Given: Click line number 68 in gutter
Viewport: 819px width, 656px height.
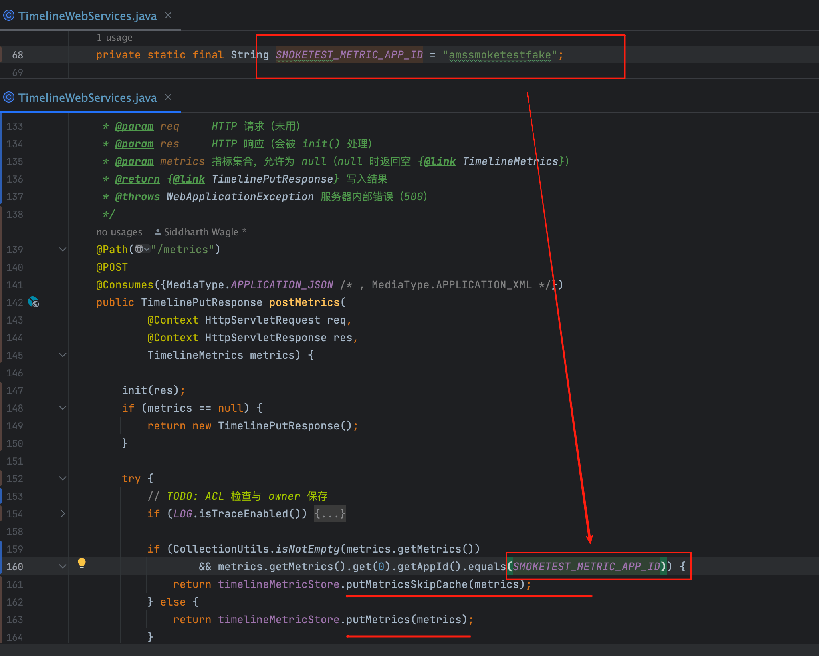Looking at the screenshot, I should (x=18, y=55).
